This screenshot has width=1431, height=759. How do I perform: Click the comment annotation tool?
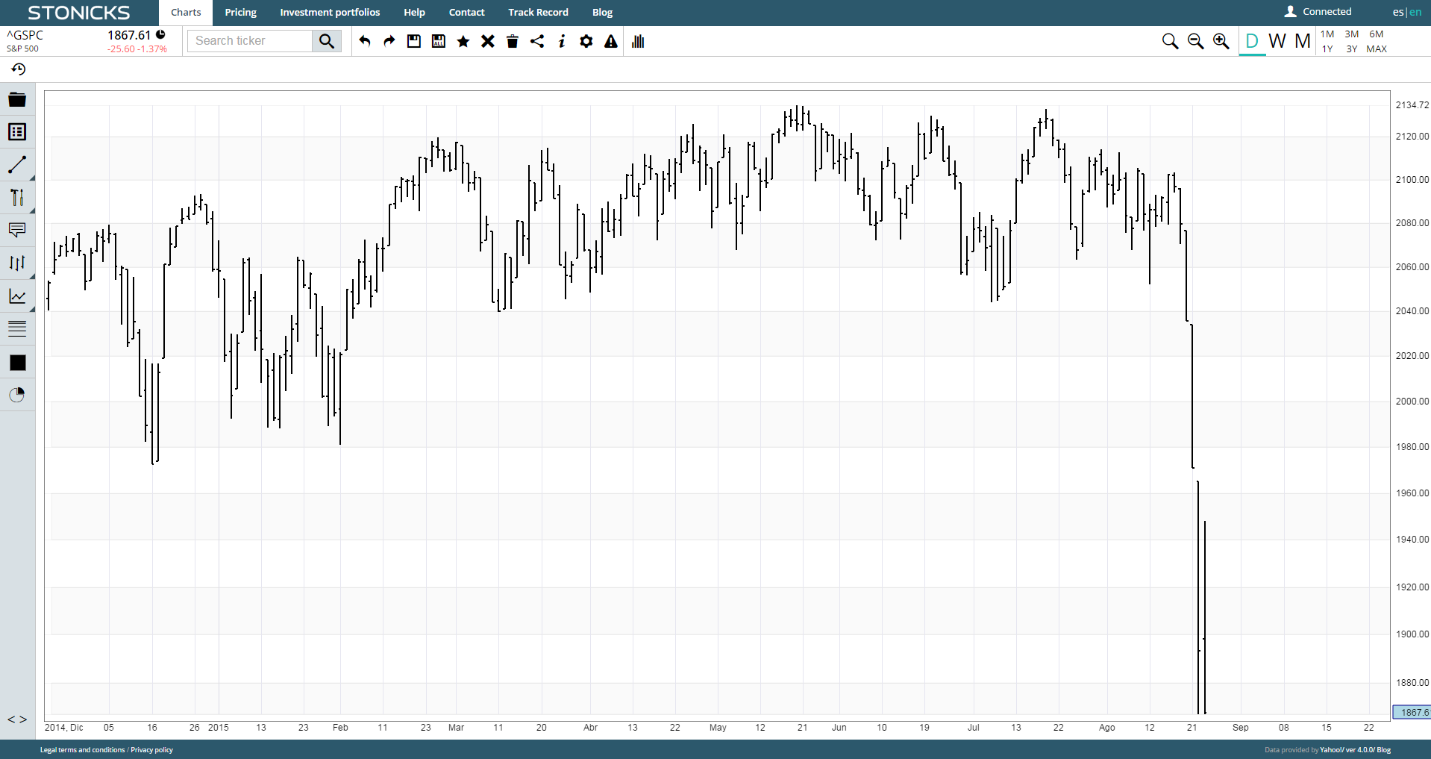click(17, 230)
